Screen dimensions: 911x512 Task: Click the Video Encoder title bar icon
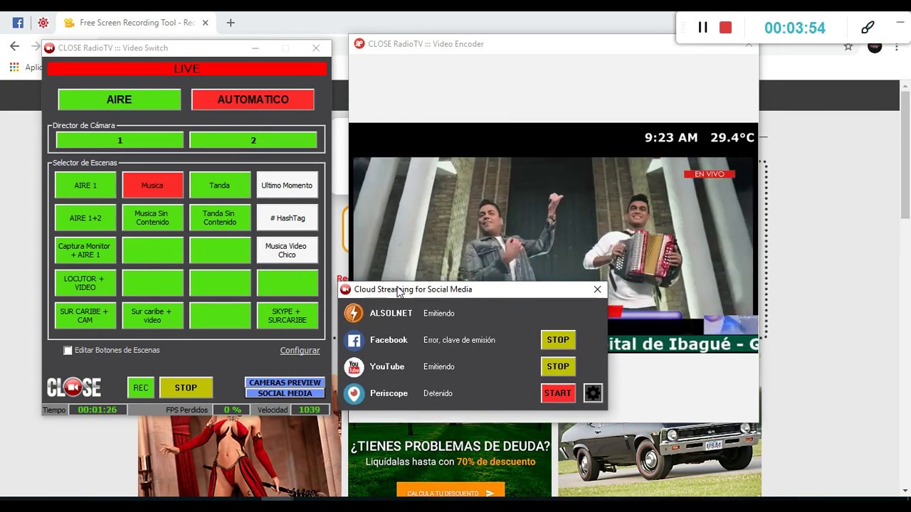pyautogui.click(x=359, y=44)
